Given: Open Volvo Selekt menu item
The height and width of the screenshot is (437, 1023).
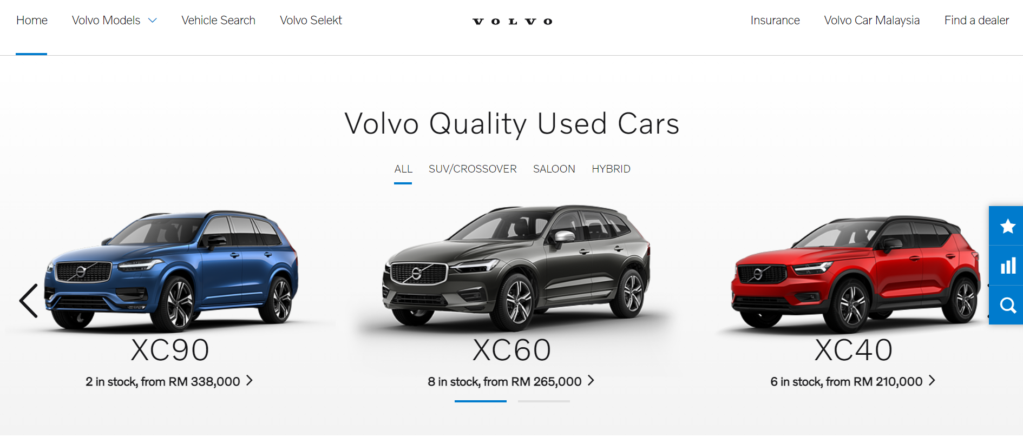Looking at the screenshot, I should point(311,21).
